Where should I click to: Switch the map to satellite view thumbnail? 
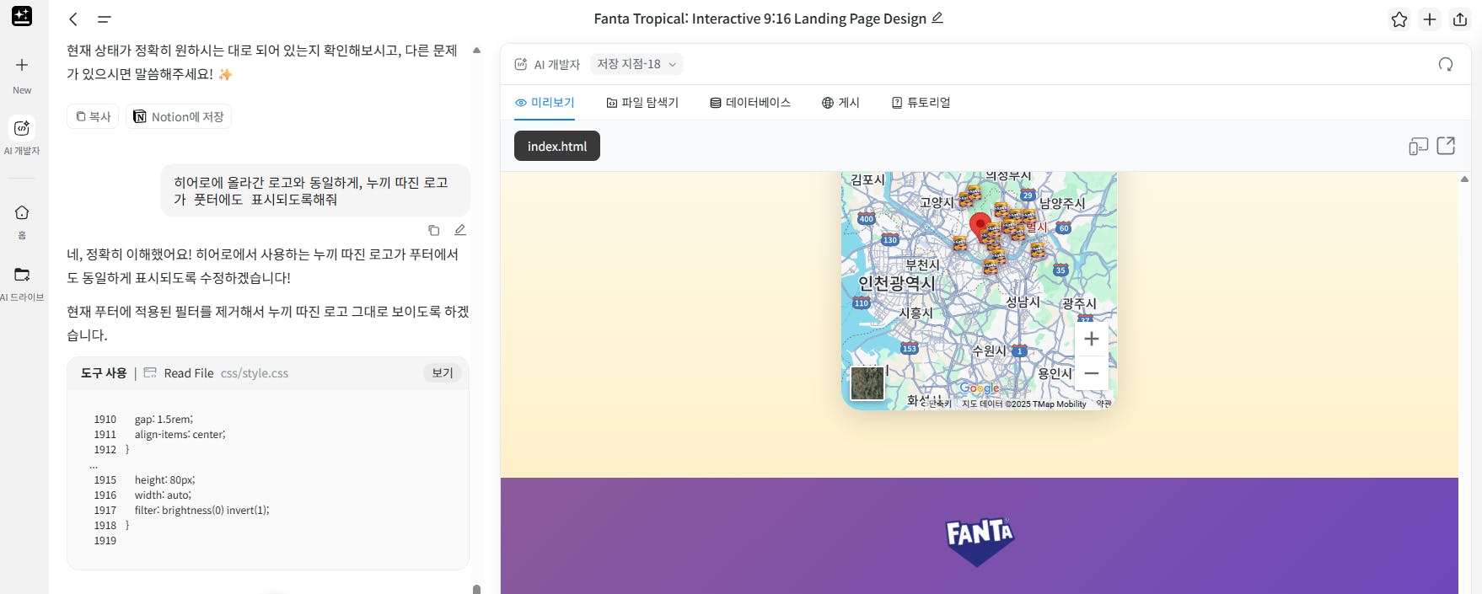(867, 383)
